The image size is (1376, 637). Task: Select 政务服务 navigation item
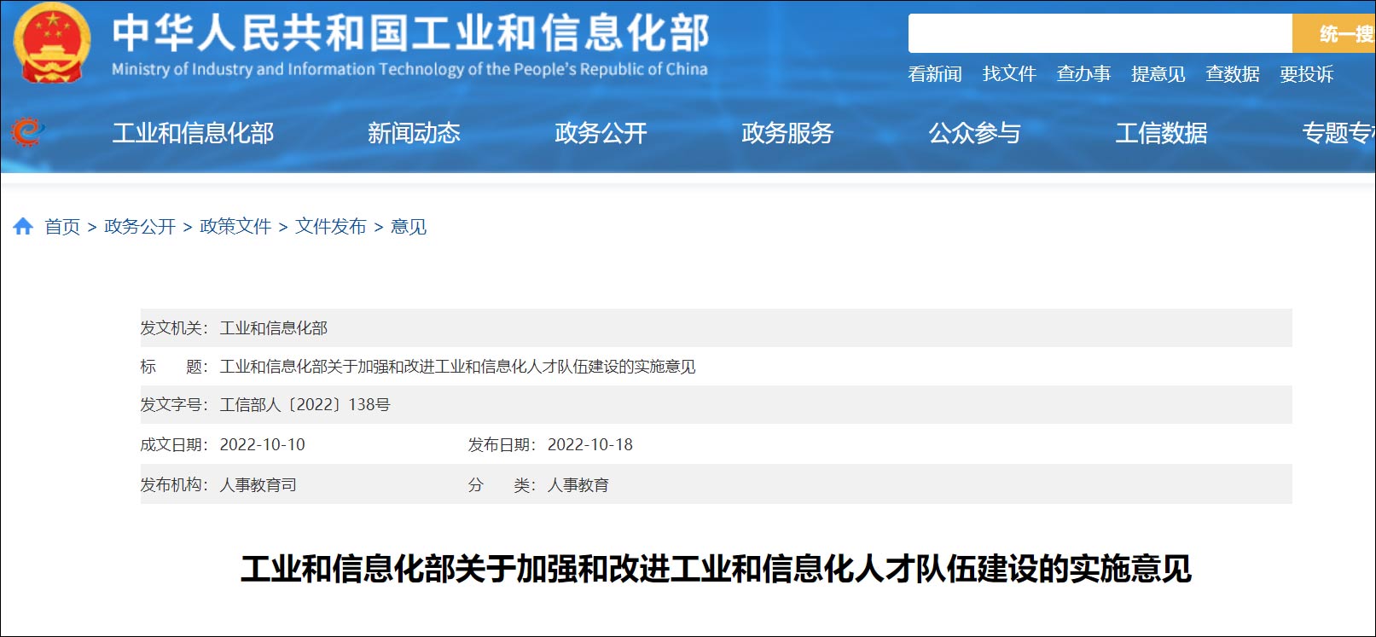click(787, 133)
